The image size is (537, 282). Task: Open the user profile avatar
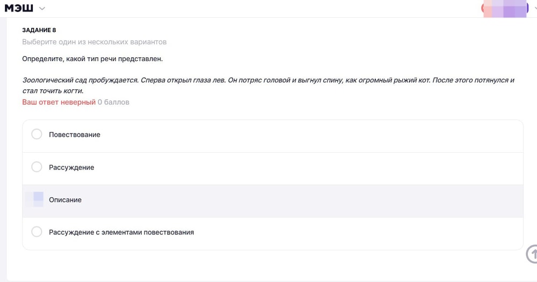(505, 9)
